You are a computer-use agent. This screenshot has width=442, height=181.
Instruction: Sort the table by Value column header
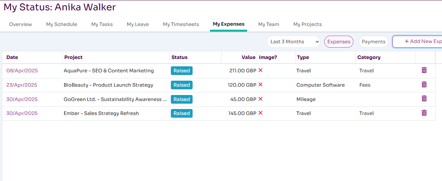click(248, 57)
